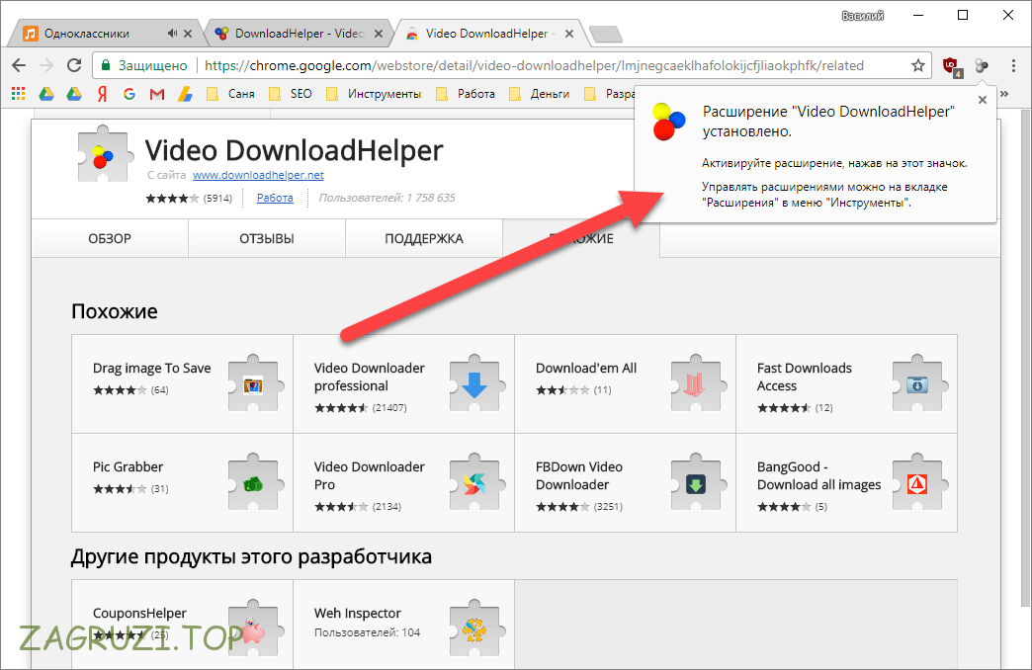Click the Video Downloader Pro pinwheel icon
The height and width of the screenshot is (670, 1032).
pos(476,484)
